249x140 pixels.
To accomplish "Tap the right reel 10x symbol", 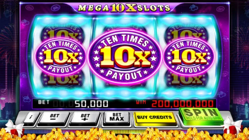I will click(189, 56).
